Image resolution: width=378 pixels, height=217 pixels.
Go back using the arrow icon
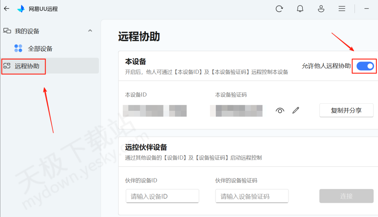[6, 9]
